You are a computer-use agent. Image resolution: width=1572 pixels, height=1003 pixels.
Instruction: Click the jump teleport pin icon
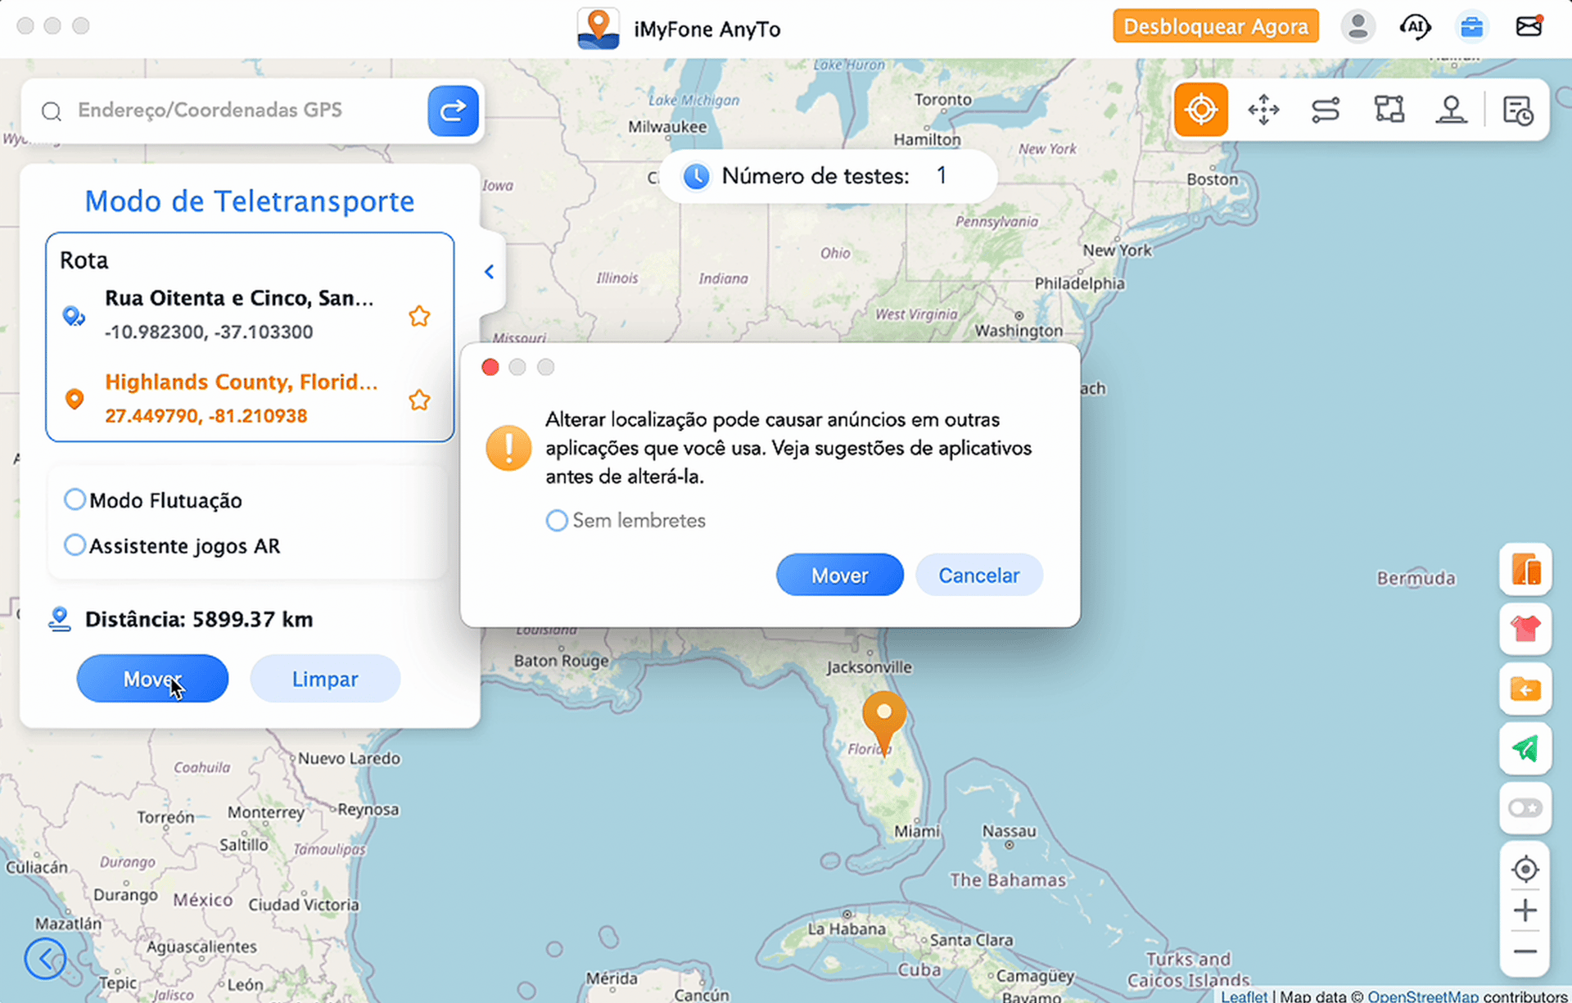(1450, 110)
